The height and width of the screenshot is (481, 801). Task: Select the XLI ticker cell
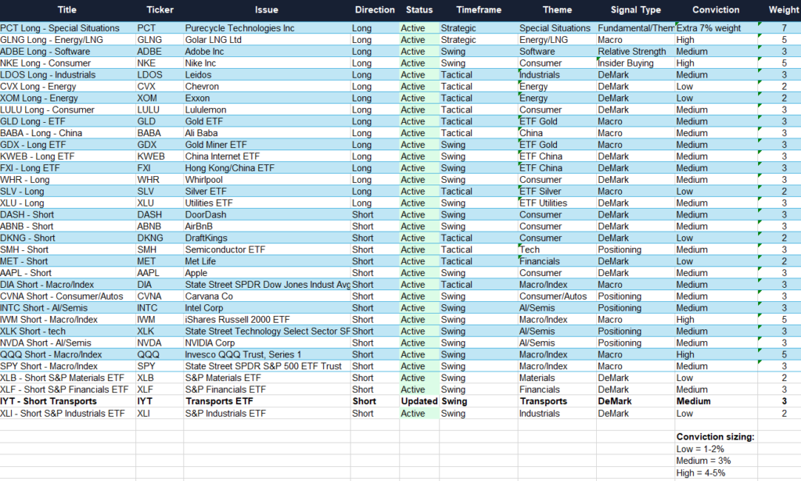160,414
